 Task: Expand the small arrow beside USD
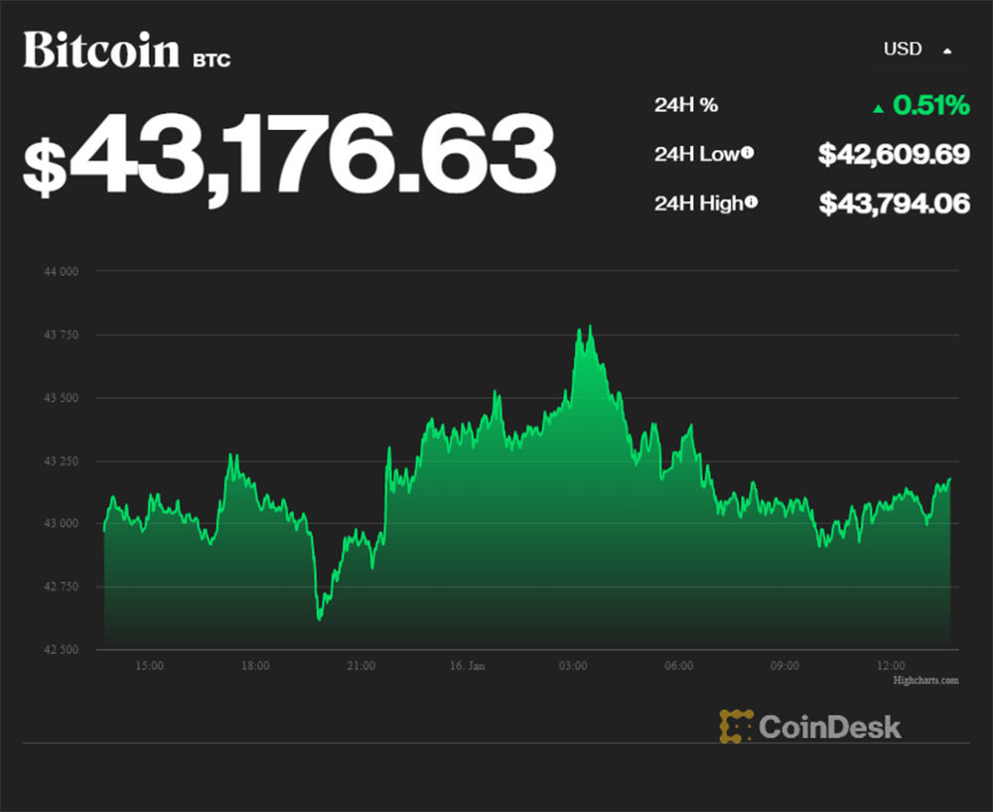tap(947, 50)
